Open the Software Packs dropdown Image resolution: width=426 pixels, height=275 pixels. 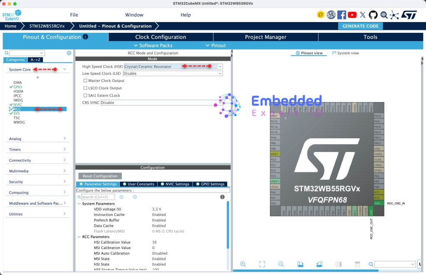153,46
